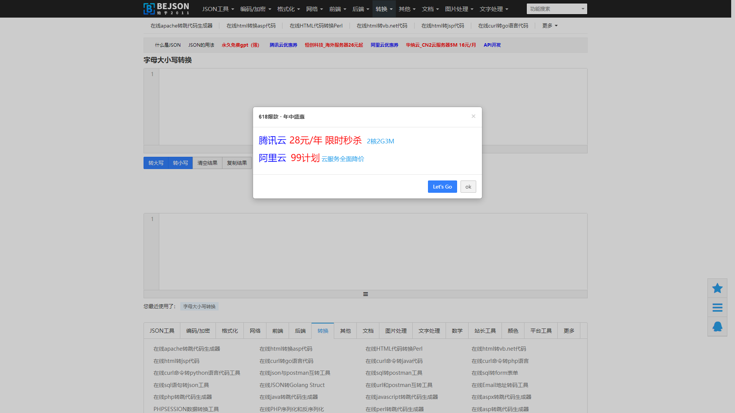The image size is (735, 413).
Task: Switch to the 文字处理 tab below
Action: [429, 331]
